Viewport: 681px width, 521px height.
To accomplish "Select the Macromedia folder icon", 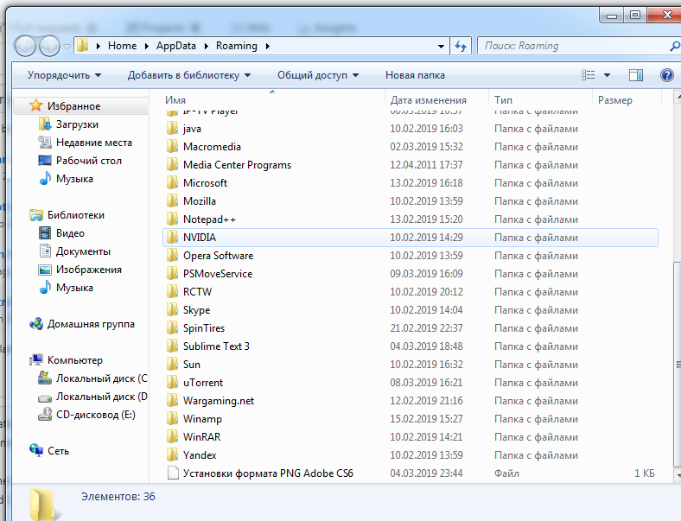I will pyautogui.click(x=173, y=147).
